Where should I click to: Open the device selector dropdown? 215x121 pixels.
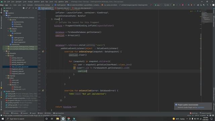168,5
